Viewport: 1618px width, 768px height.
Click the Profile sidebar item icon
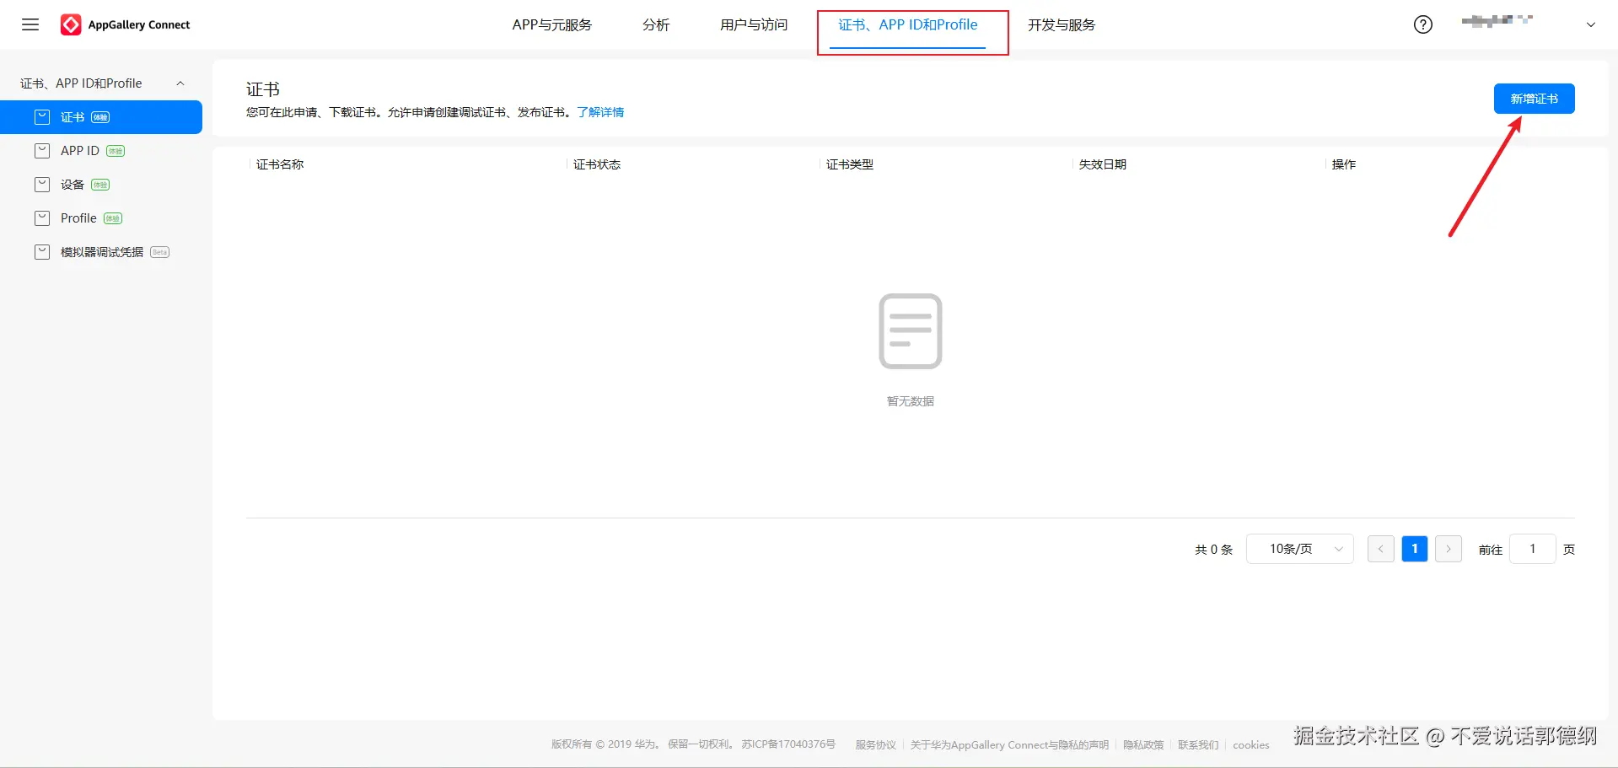[x=42, y=218]
